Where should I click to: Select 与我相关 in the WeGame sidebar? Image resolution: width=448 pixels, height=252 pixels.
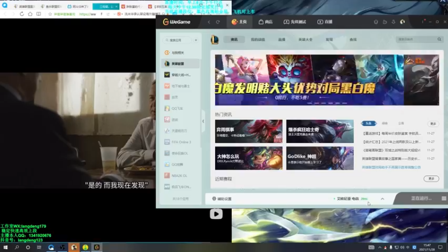tap(180, 53)
